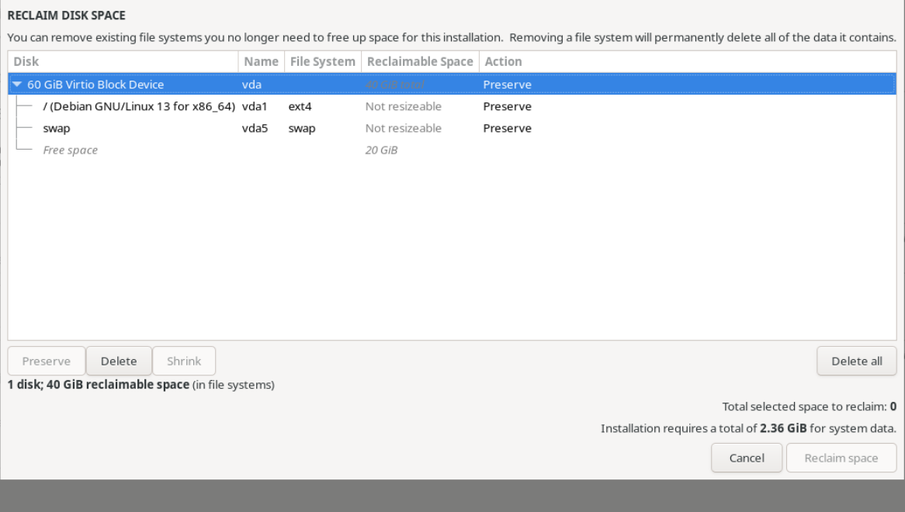This screenshot has height=512, width=905.
Task: Click the 2.36 GiB requirement text
Action: 783,428
